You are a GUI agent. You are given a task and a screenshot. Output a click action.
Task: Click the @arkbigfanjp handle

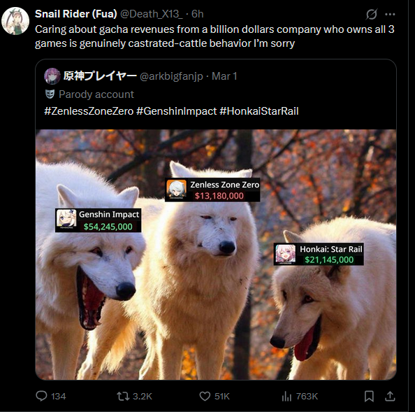[x=171, y=76]
